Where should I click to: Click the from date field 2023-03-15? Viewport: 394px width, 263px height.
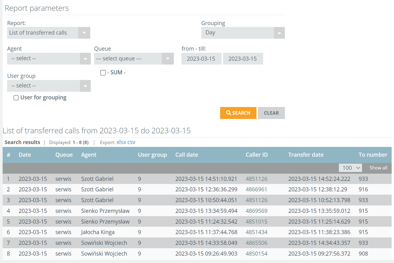201,59
